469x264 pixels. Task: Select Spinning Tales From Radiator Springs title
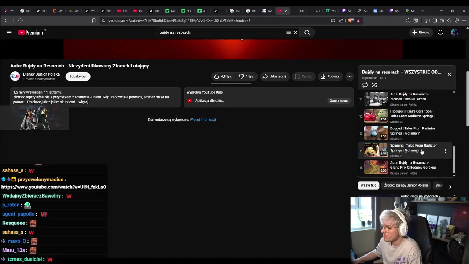[413, 148]
